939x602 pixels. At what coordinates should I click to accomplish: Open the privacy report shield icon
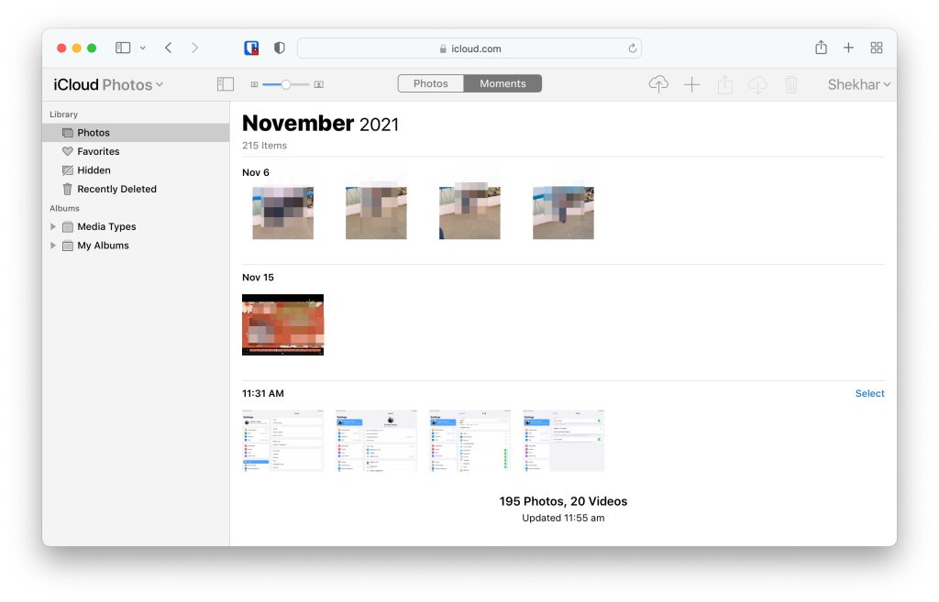pyautogui.click(x=279, y=48)
